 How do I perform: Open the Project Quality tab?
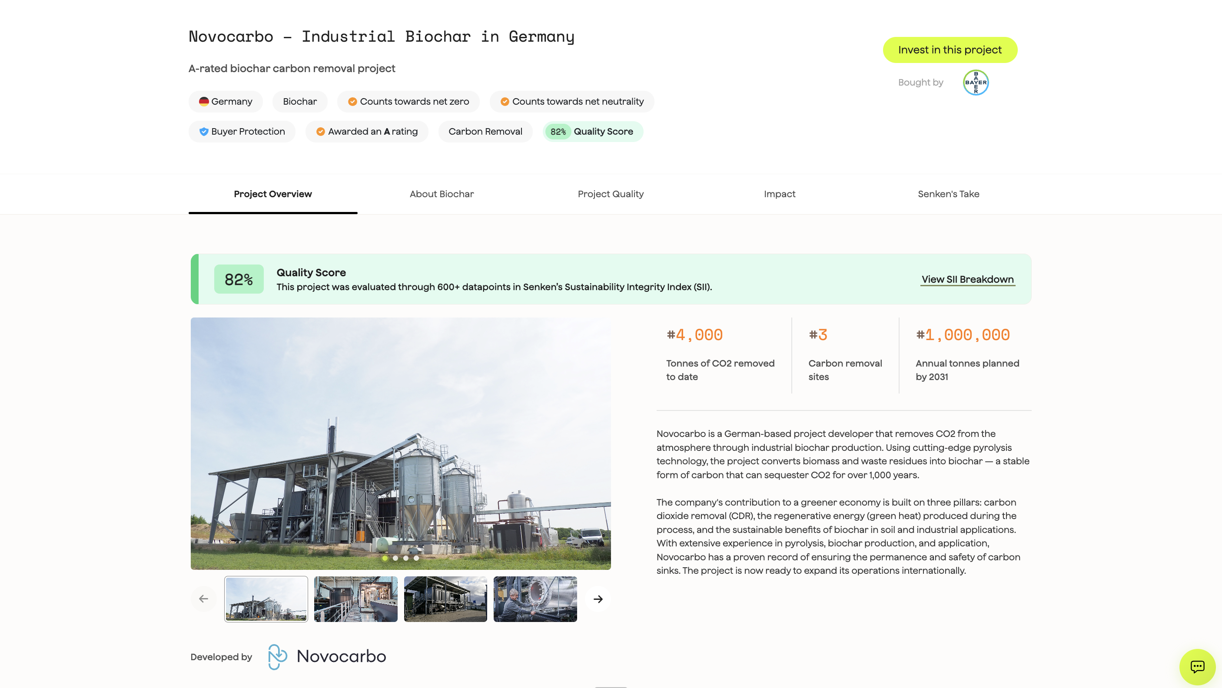point(611,194)
